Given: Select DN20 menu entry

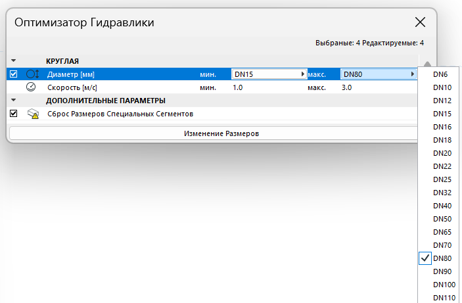Looking at the screenshot, I should pos(438,153).
